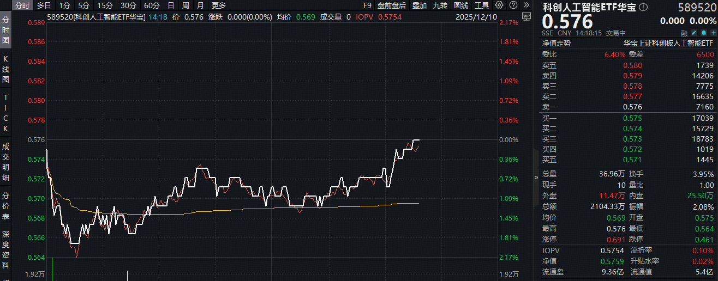Set a price alert with bell icon
The image size is (718, 281).
pos(704,33)
